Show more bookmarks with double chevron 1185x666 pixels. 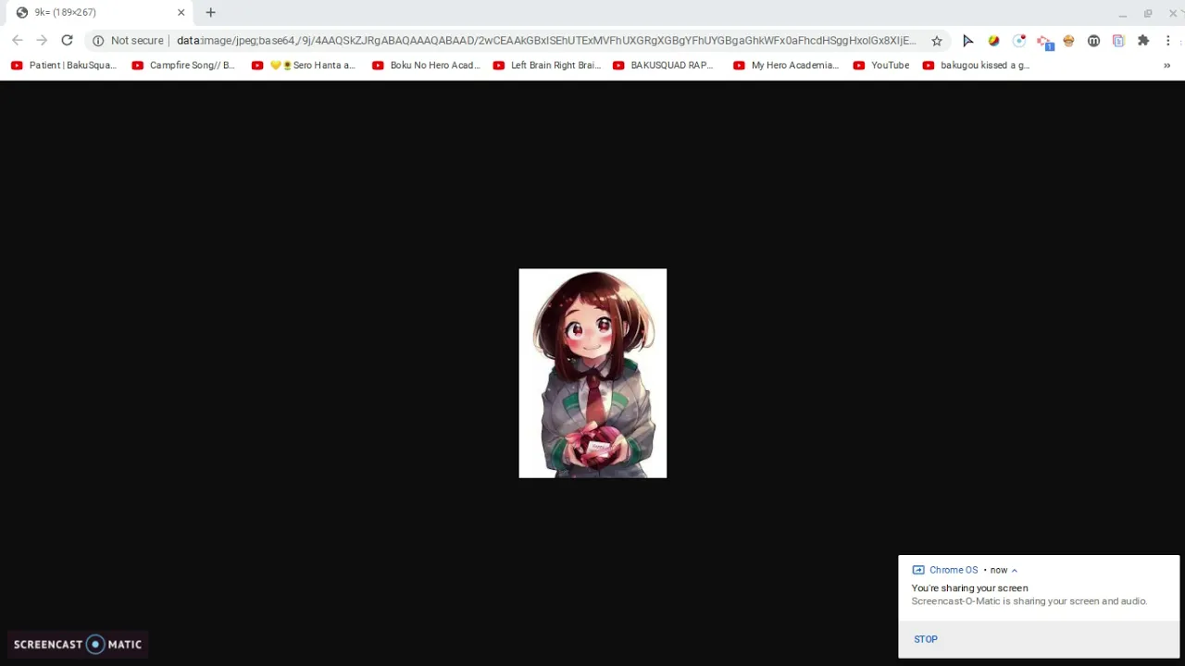pos(1166,66)
